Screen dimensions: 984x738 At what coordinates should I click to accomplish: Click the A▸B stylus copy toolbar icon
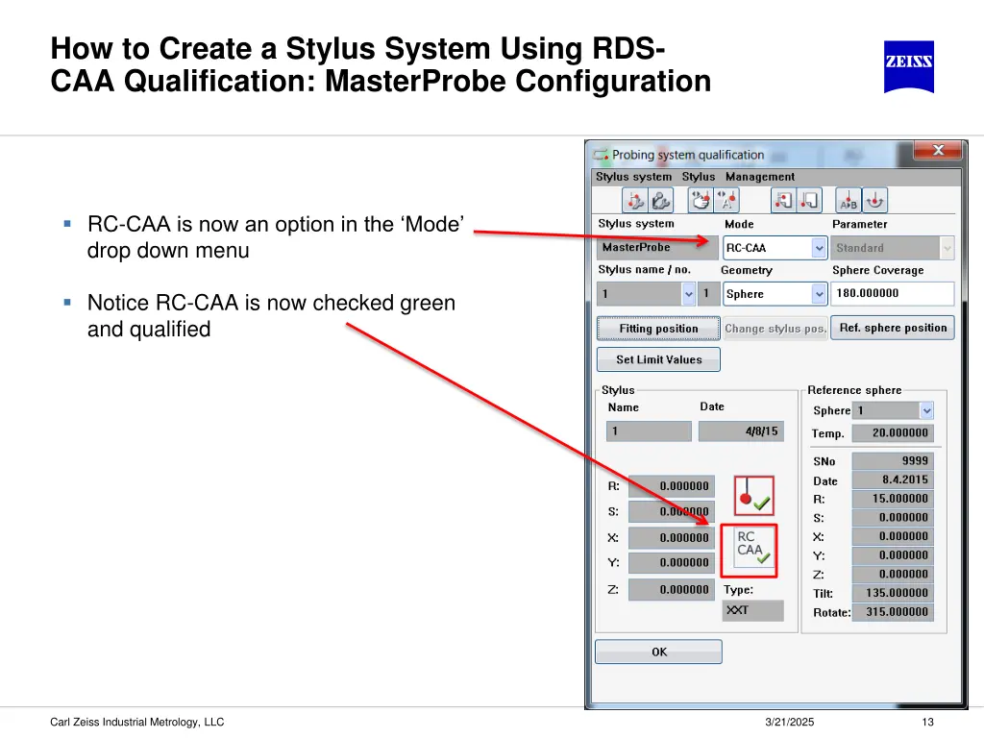point(849,200)
